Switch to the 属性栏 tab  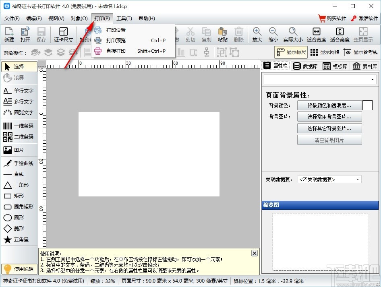click(x=275, y=66)
